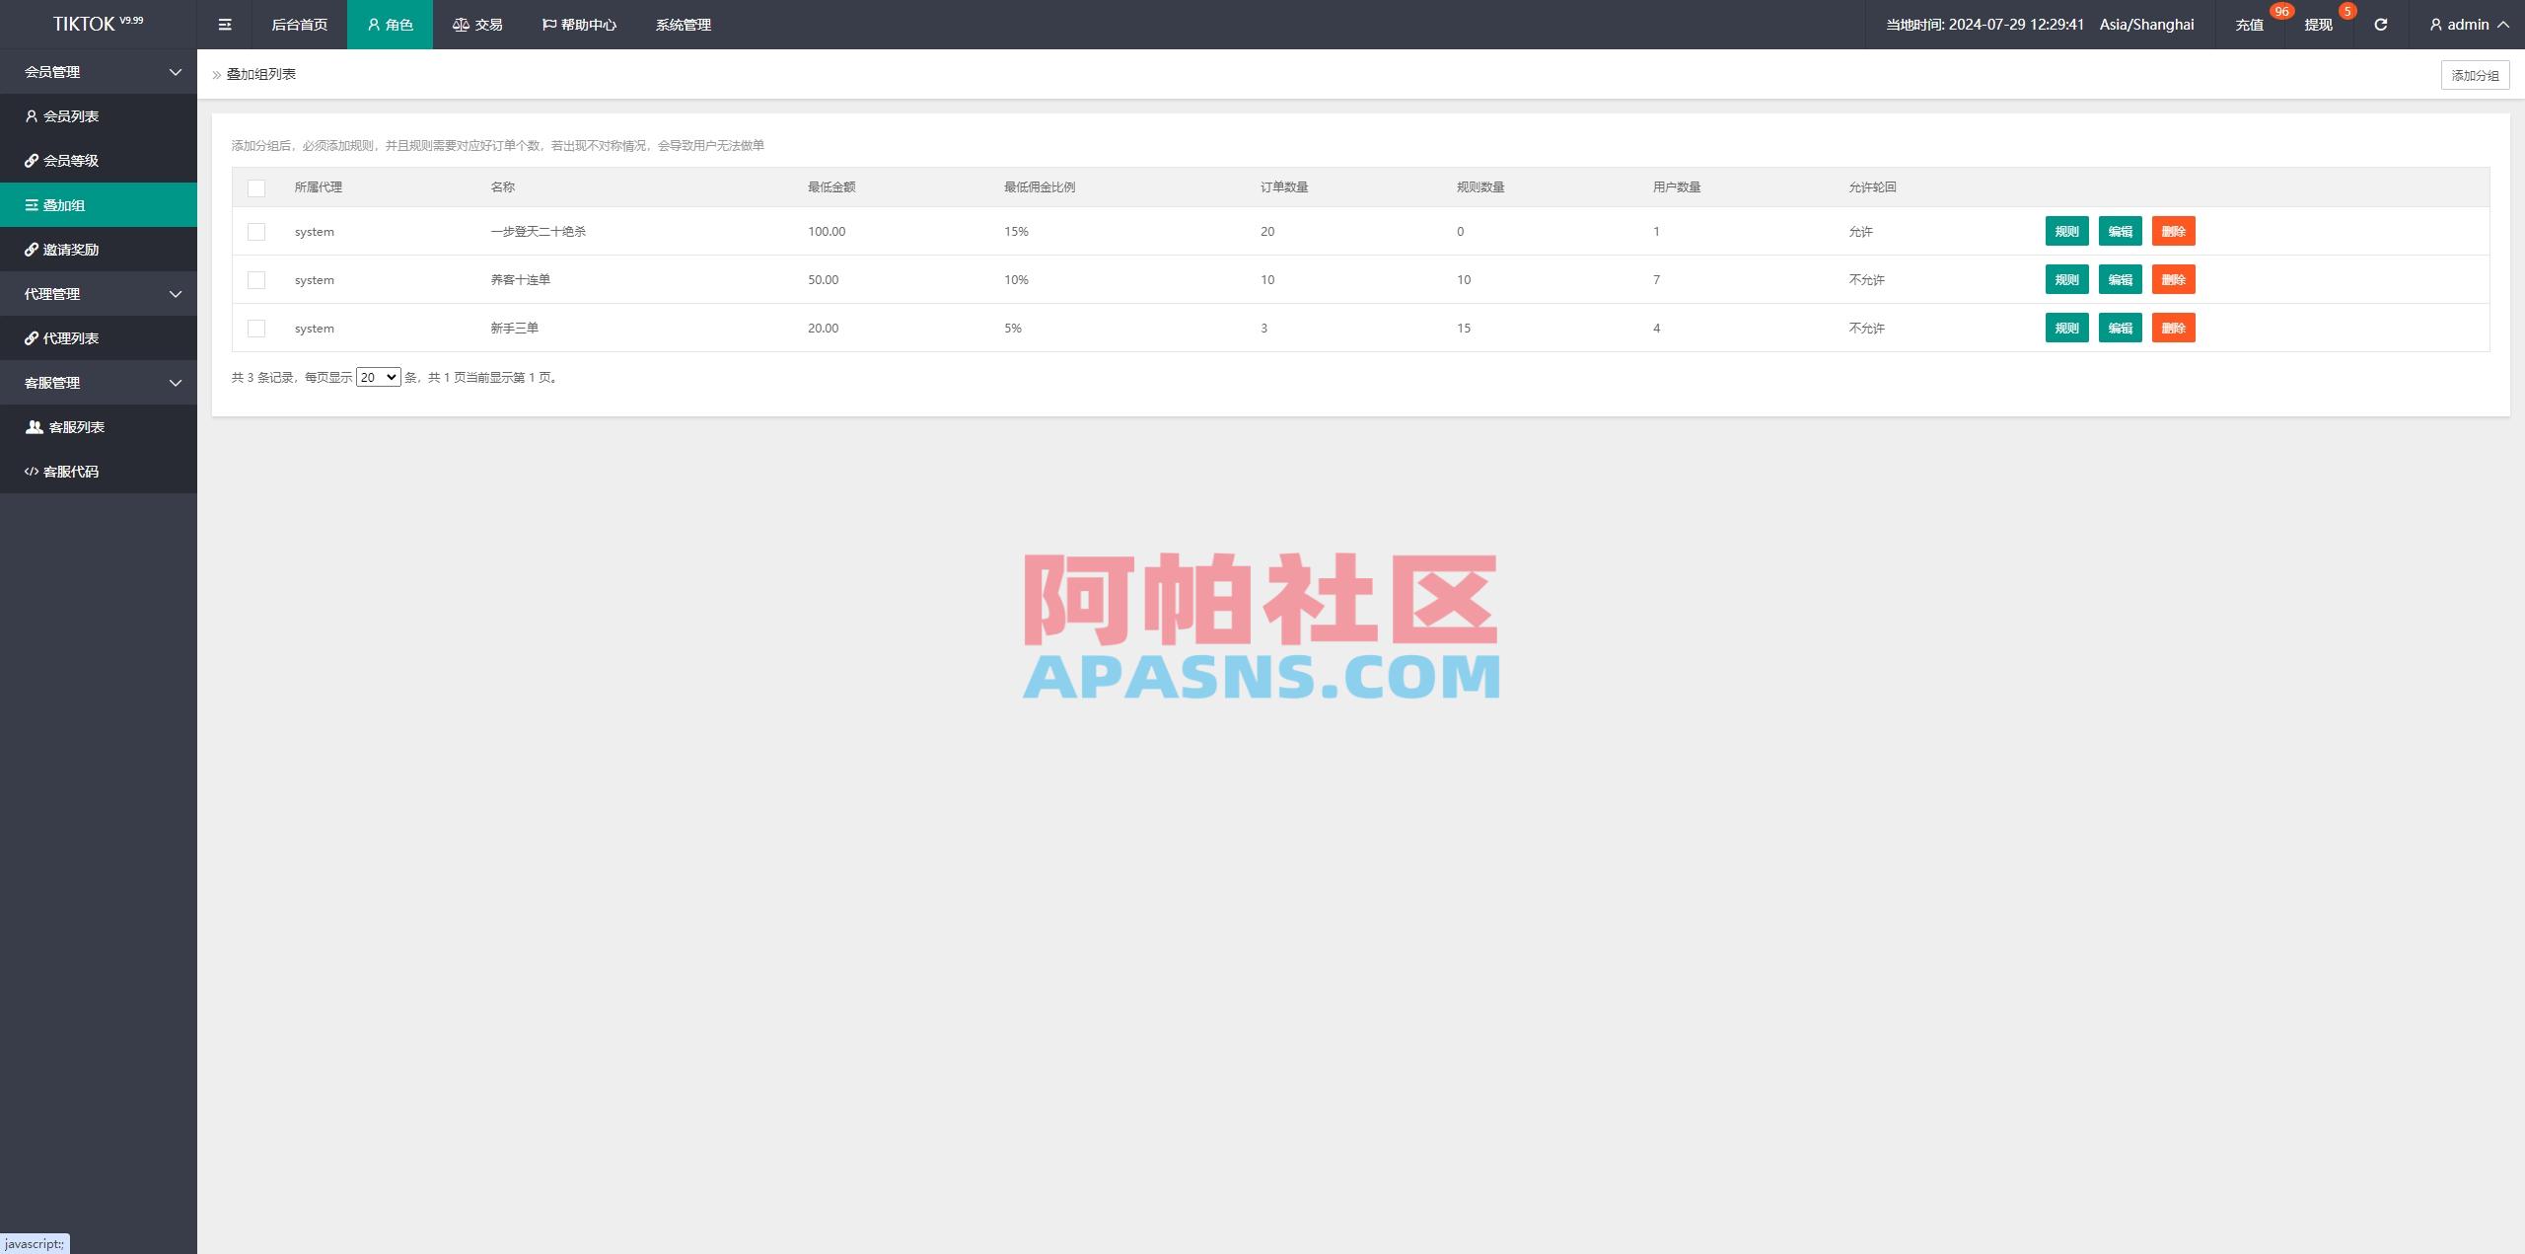
Task: Check the checkbox for 新手三单
Action: coord(256,328)
